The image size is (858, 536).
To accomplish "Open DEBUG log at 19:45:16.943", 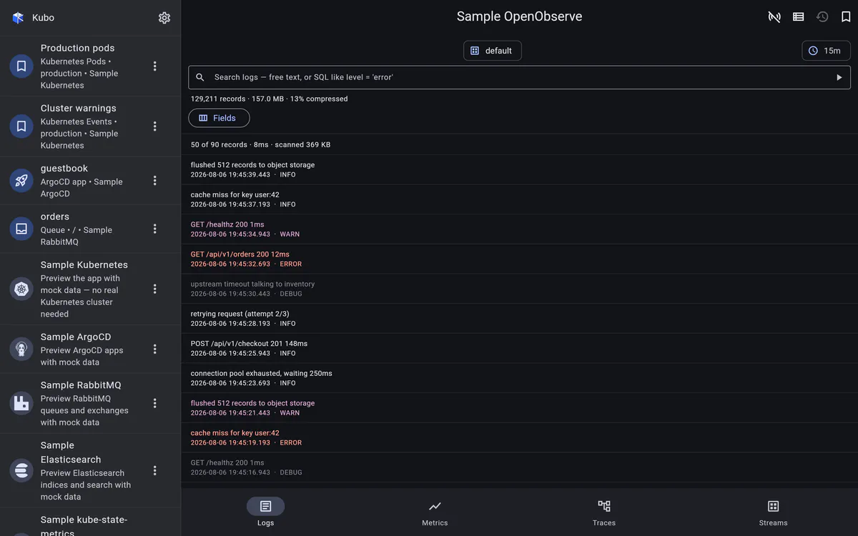I will coord(519,467).
